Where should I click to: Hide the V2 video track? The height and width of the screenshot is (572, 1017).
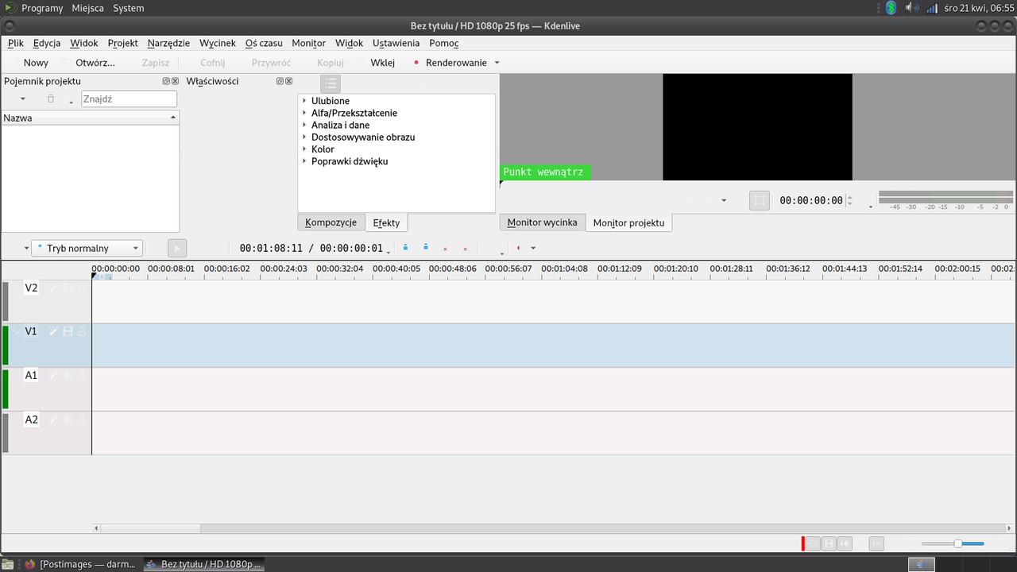[x=68, y=288]
